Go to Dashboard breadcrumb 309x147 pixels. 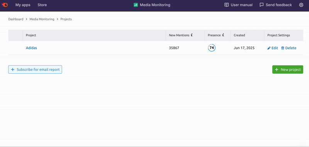(x=16, y=19)
